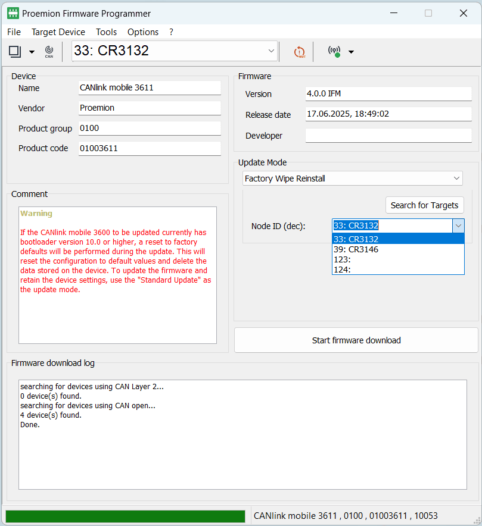
Task: Expand the connection icon dropdown arrow
Action: pos(351,52)
